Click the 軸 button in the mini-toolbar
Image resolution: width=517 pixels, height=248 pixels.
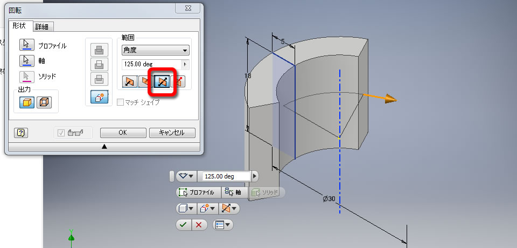(234, 192)
